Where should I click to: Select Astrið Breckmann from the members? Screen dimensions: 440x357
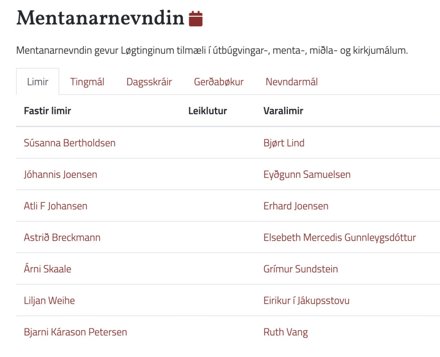(x=62, y=238)
